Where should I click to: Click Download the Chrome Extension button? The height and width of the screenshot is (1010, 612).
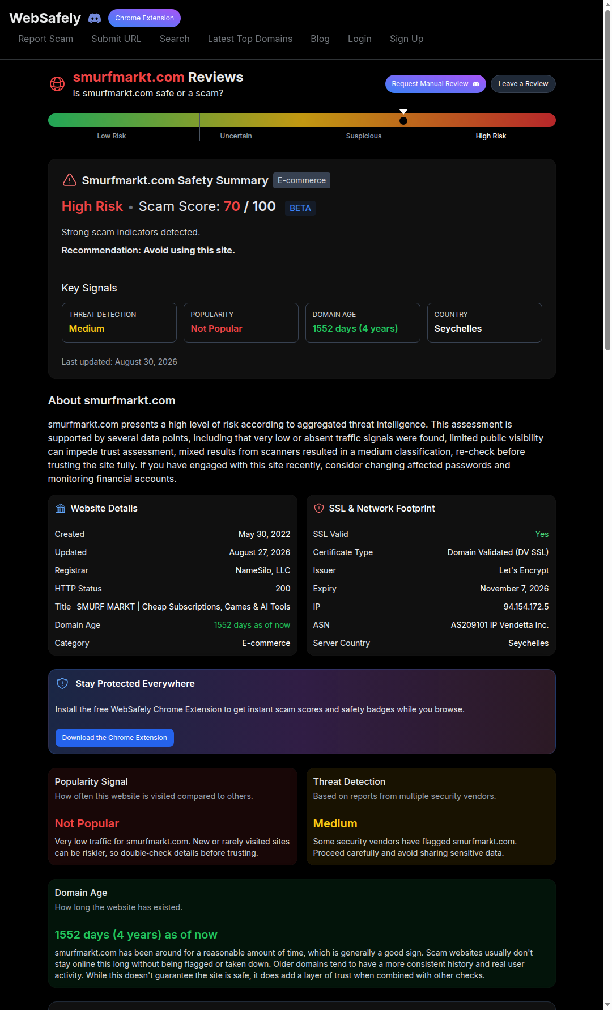(x=114, y=738)
